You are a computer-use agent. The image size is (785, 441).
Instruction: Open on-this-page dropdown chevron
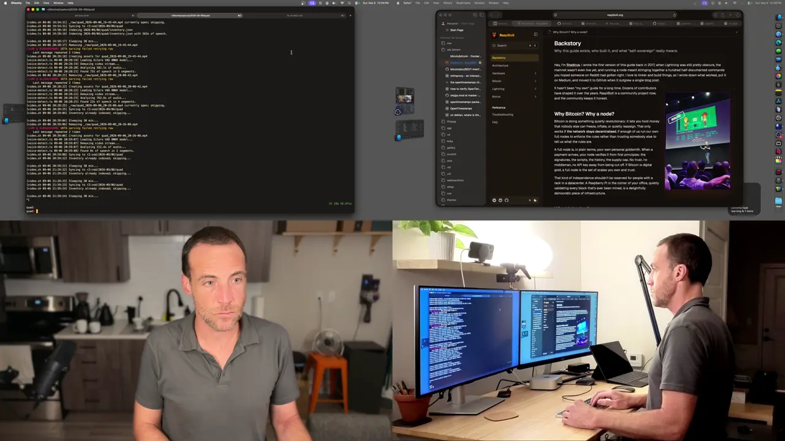(737, 32)
